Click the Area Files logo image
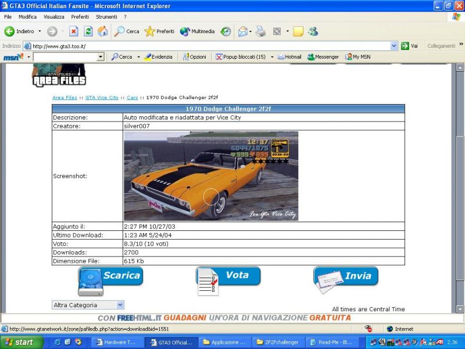Viewport: 465px width, 349px height. coord(59,75)
